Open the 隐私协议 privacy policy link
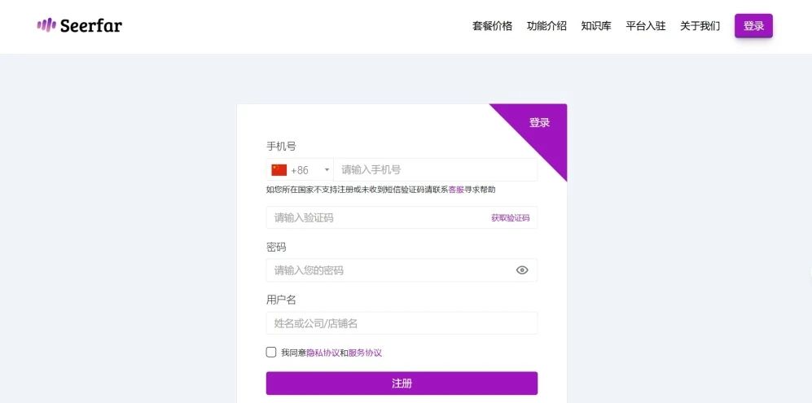Image resolution: width=812 pixels, height=403 pixels. 323,353
